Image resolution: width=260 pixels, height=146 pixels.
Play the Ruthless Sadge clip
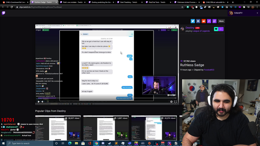point(39,102)
